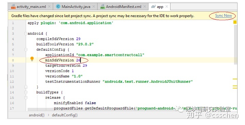Click line number 1 in the gutter
The image size is (245, 125).
tap(13, 23)
